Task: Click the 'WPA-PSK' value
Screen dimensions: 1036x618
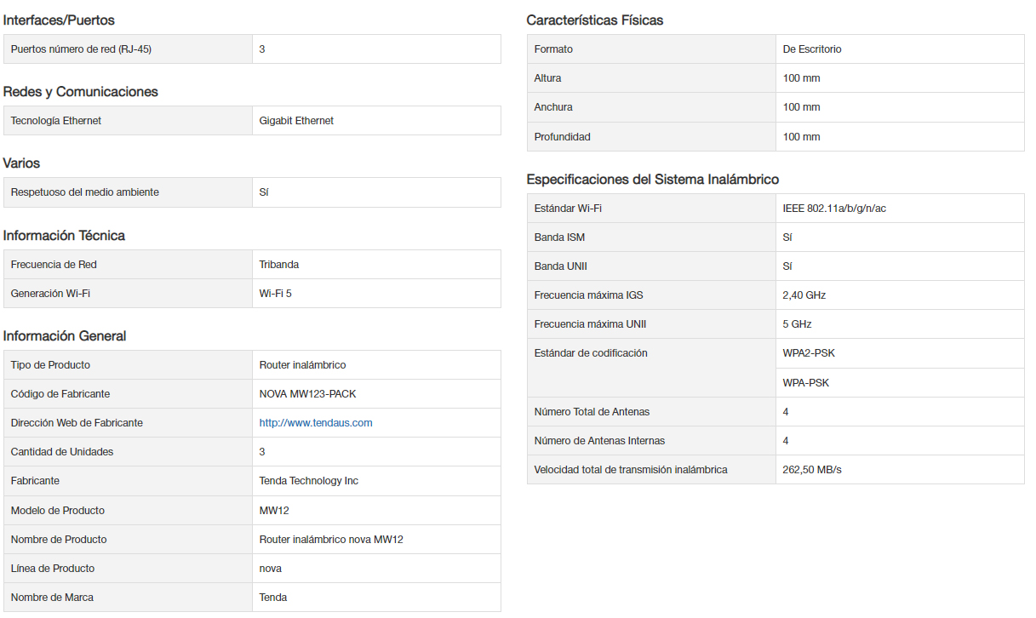Action: click(806, 383)
